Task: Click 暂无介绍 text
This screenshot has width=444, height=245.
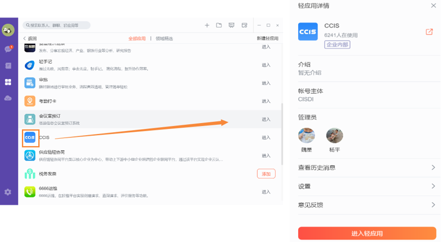Action: (310, 73)
